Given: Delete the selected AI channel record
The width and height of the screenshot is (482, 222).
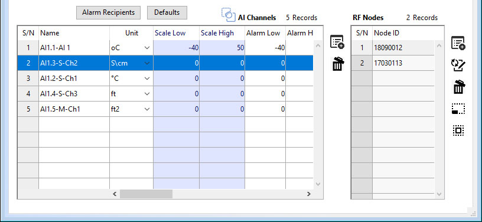Looking at the screenshot, I should pos(338,64).
